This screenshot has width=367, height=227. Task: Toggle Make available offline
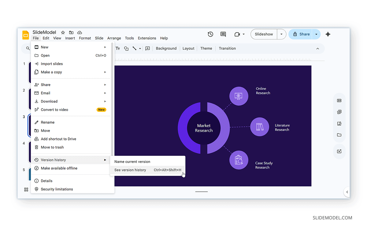pyautogui.click(x=71, y=168)
